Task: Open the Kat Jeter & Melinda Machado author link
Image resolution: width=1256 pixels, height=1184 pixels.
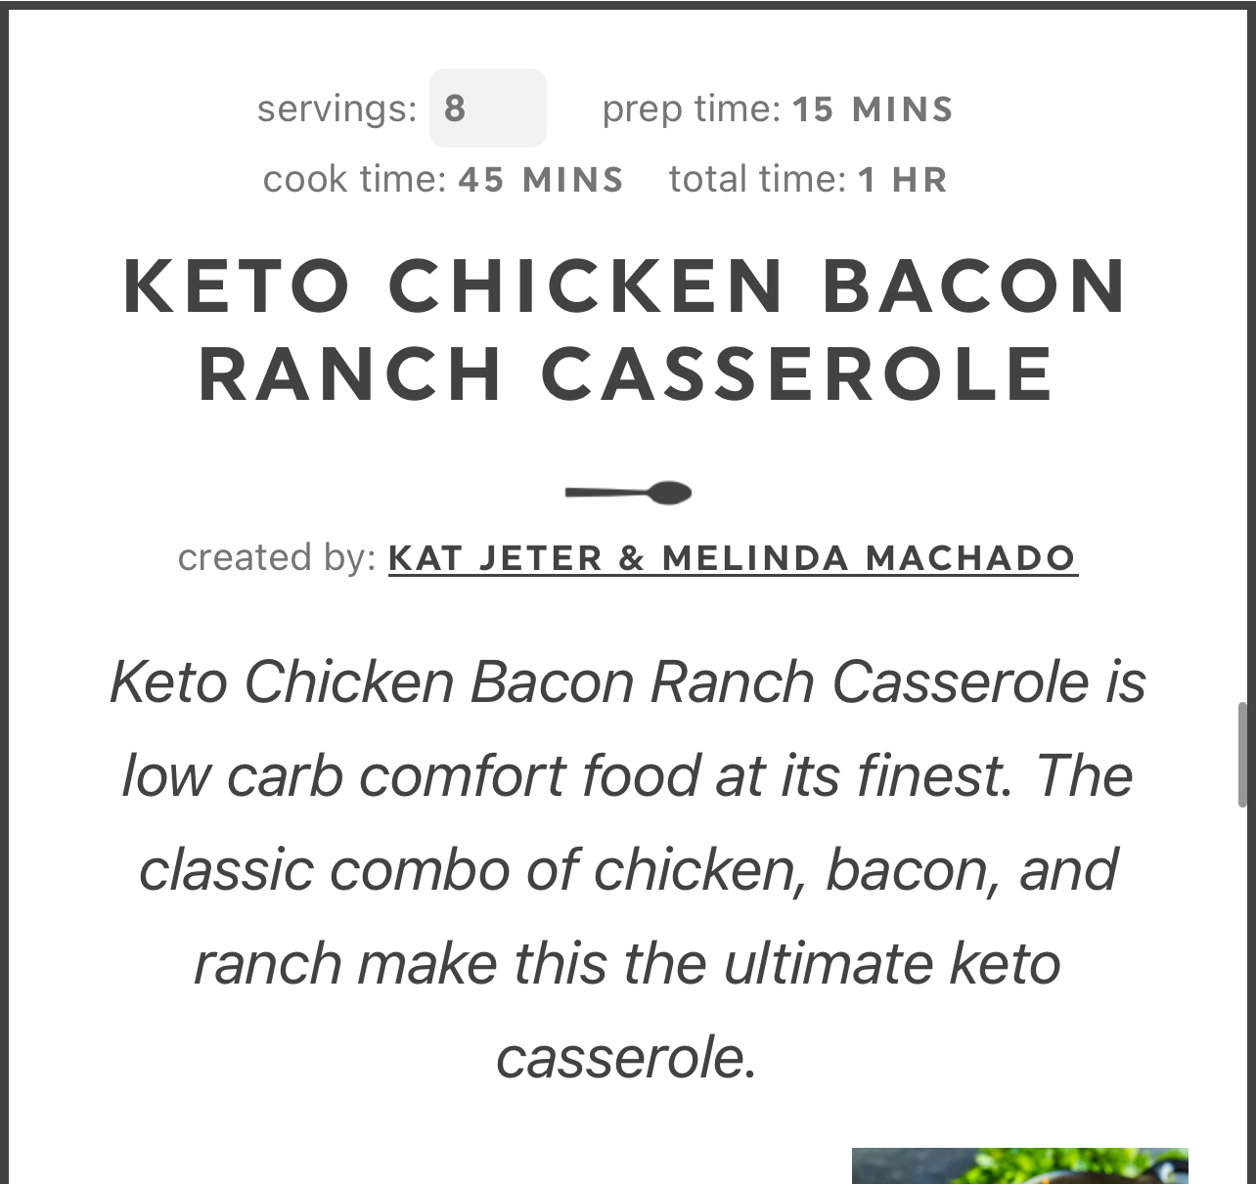Action: click(733, 558)
